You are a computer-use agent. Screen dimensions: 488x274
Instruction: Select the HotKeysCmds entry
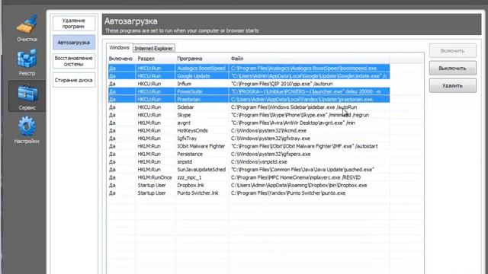(249, 130)
